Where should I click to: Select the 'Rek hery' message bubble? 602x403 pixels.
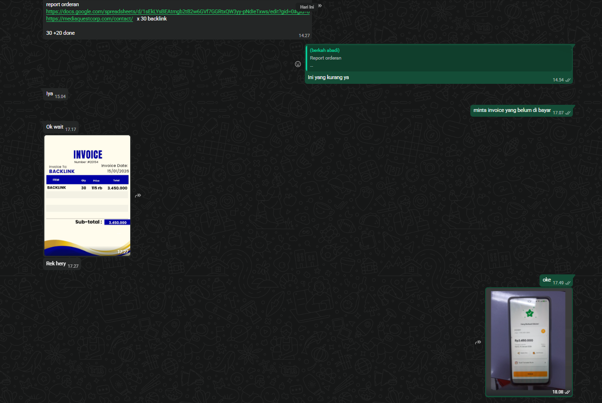[56, 264]
